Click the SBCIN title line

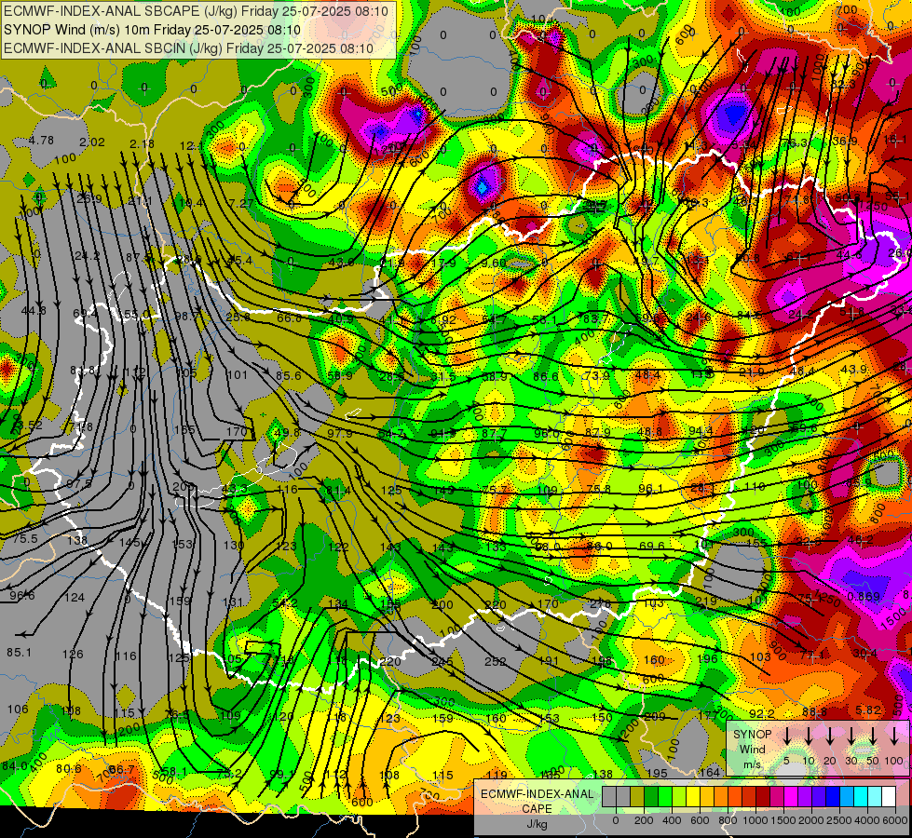[x=188, y=48]
